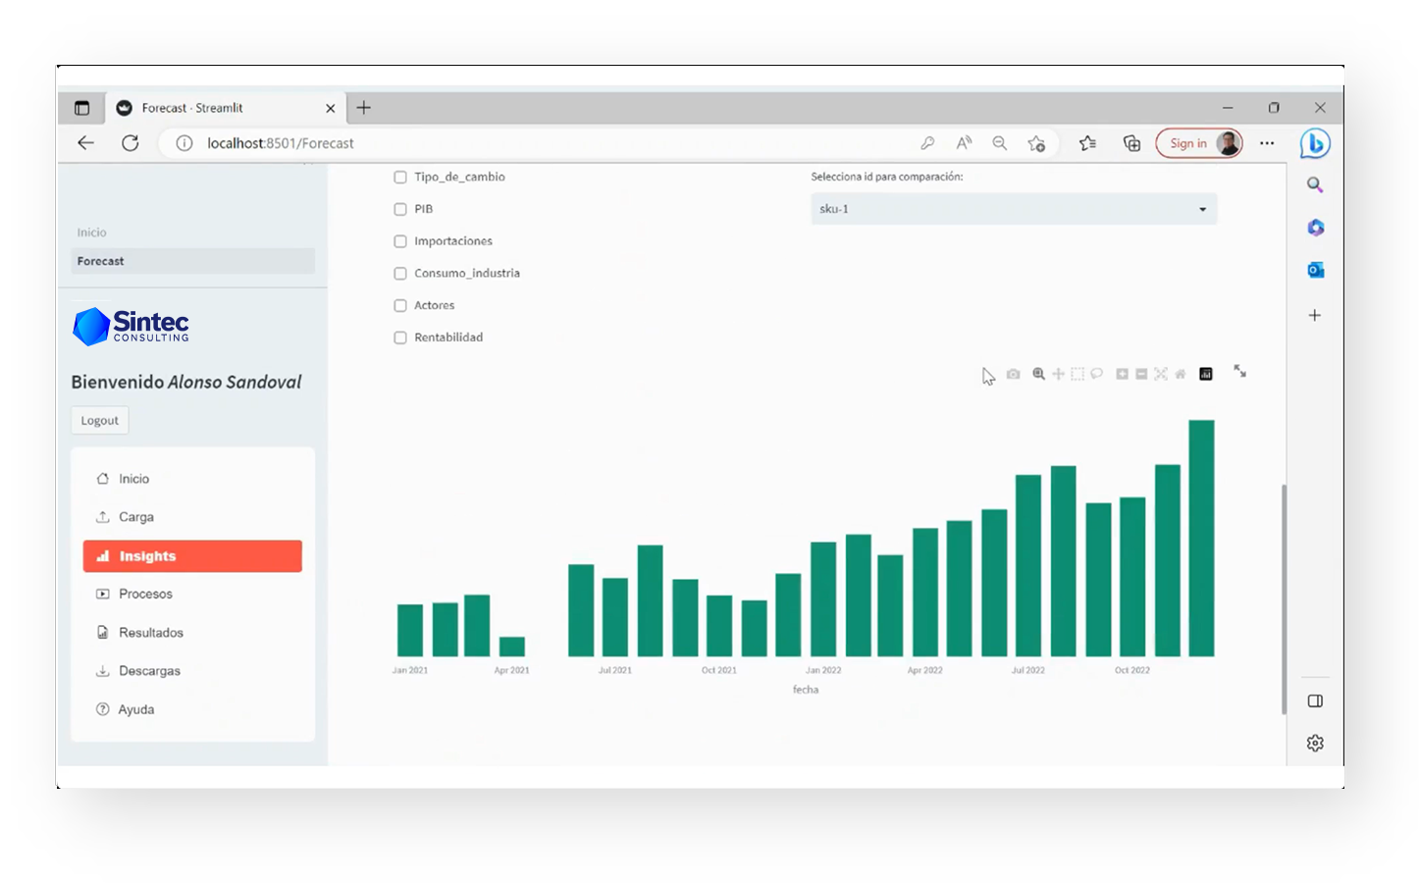Go to Carga menu item

coord(192,517)
